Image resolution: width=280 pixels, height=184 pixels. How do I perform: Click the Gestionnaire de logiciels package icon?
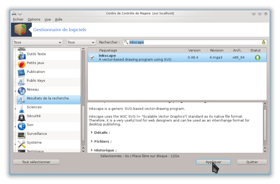coord(21,30)
